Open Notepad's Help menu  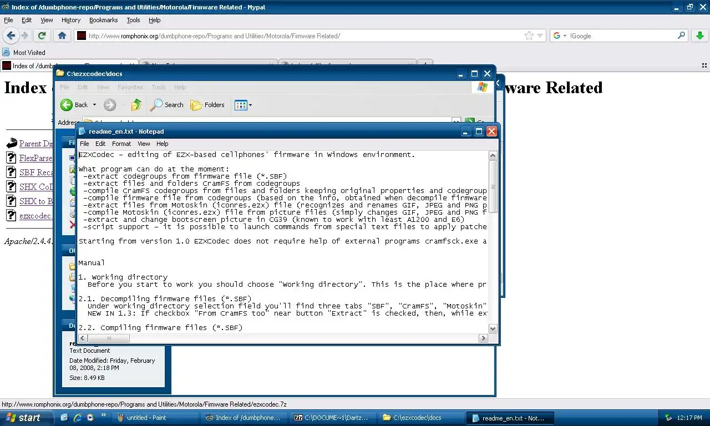click(162, 144)
